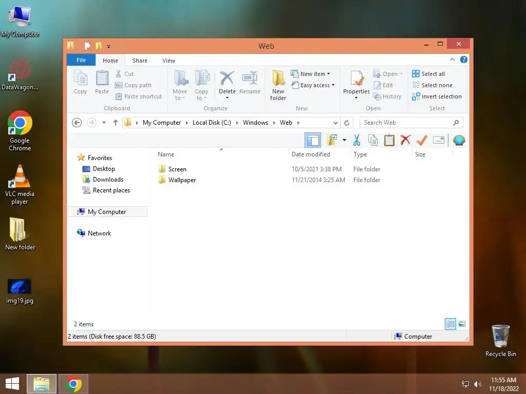Select Network in navigation pane
Screen dimensions: 526x394
(x=99, y=233)
